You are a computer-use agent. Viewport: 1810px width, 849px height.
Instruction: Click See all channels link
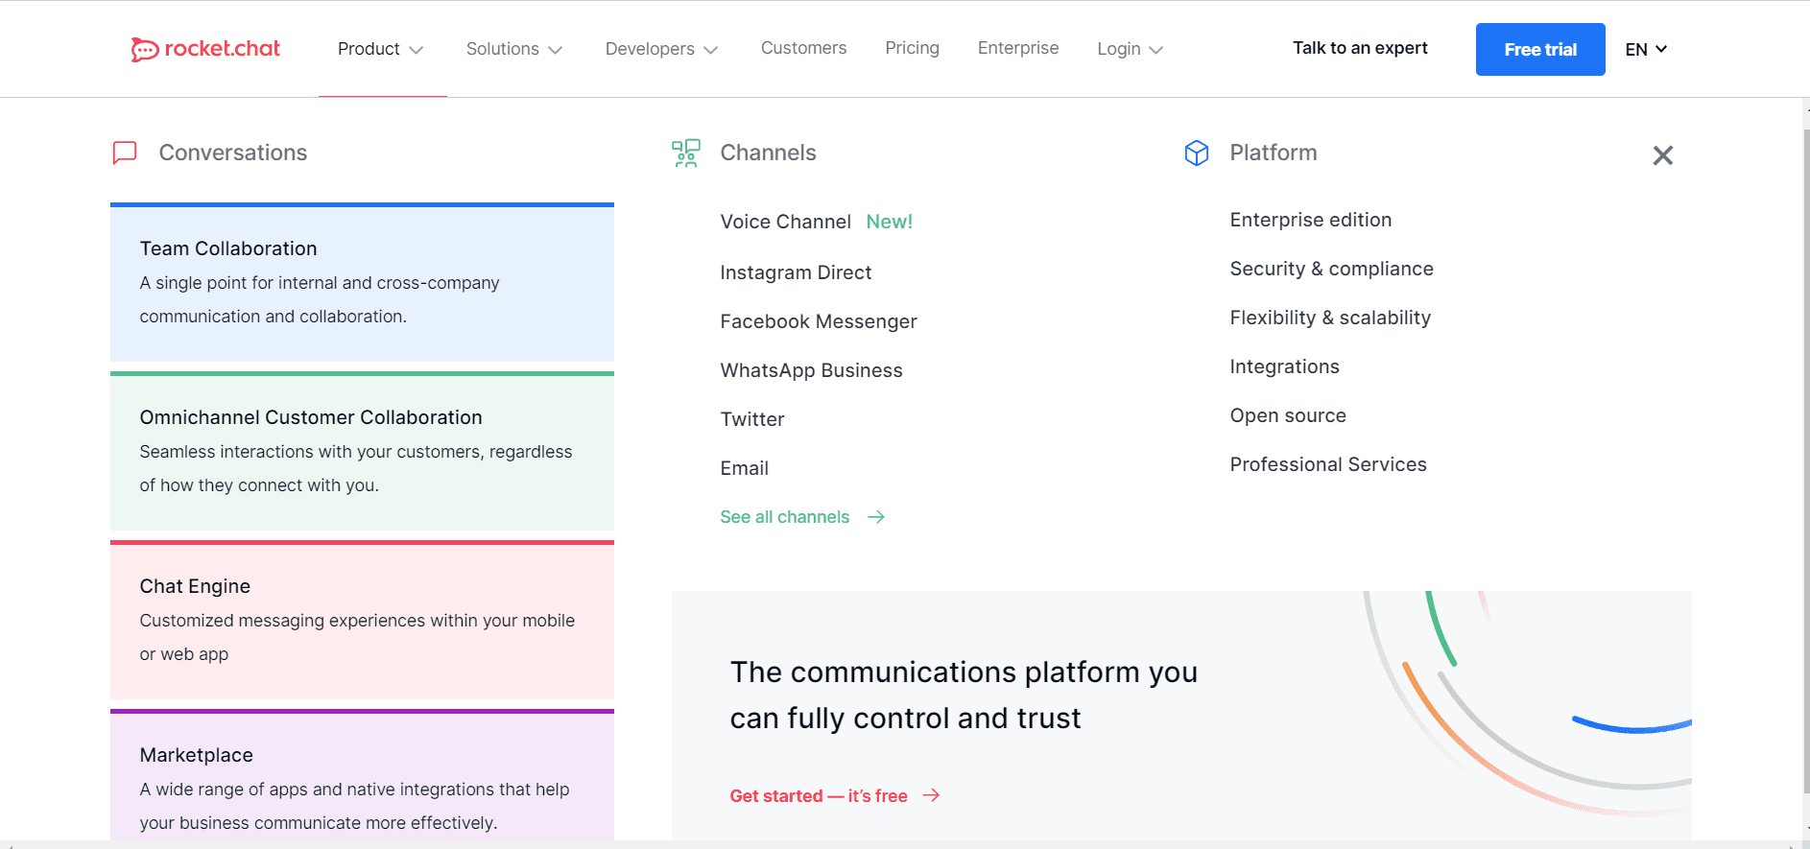pos(785,517)
